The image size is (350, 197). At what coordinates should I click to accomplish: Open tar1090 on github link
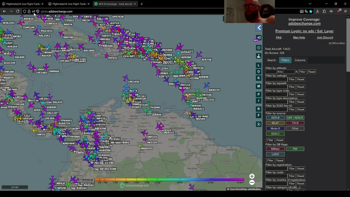point(337,43)
